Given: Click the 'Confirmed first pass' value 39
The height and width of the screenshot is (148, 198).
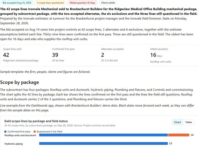Looking at the screenshot, I should (x=55, y=55).
